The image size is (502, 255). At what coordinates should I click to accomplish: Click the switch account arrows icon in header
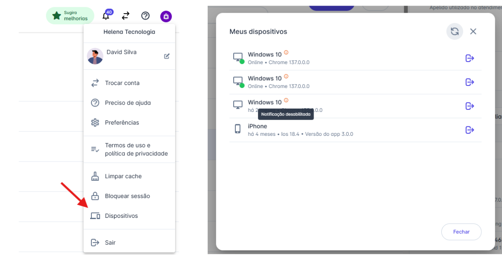[125, 16]
